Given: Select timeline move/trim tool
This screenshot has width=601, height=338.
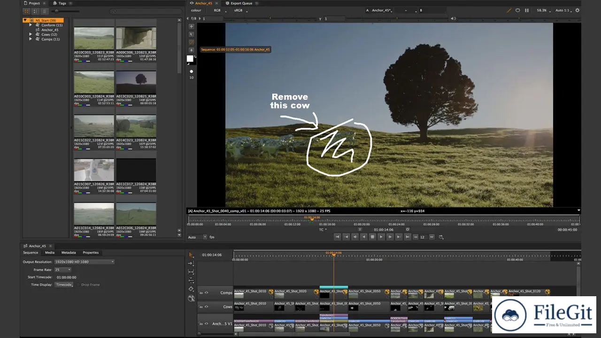Looking at the screenshot, I should point(191,263).
